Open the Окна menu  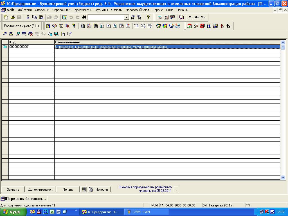170,10
